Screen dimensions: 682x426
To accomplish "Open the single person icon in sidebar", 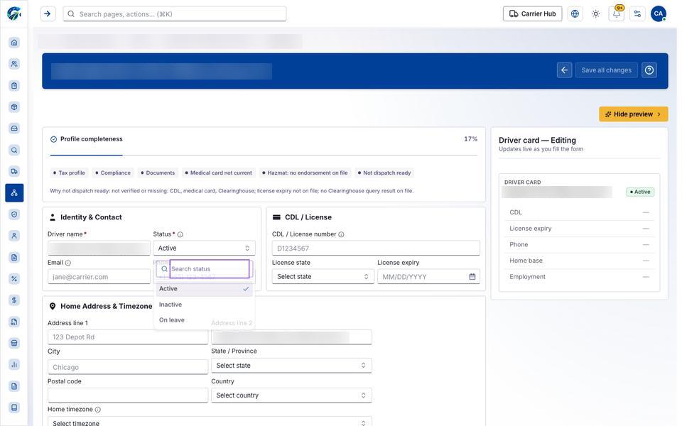I will click(x=14, y=236).
